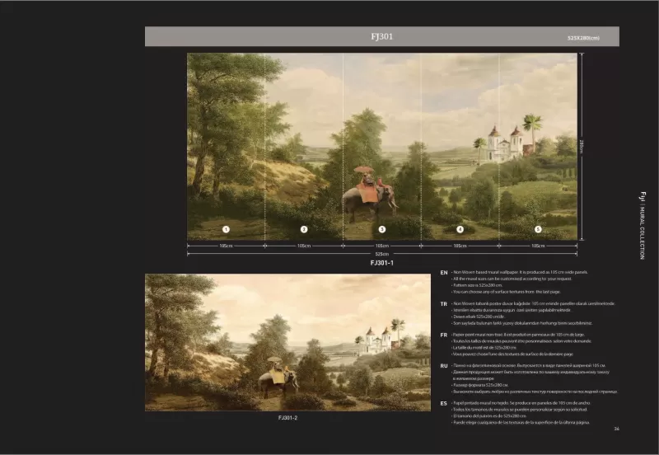
Task: Click the '525cm' total width label
Action: tap(382, 254)
